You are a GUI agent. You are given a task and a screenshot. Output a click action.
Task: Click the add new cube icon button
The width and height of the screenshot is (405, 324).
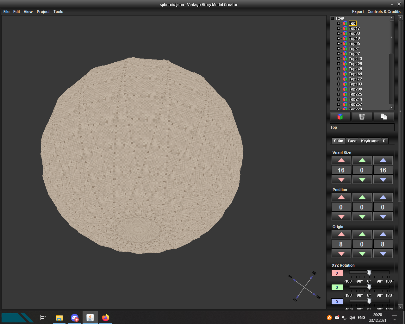[x=340, y=117]
